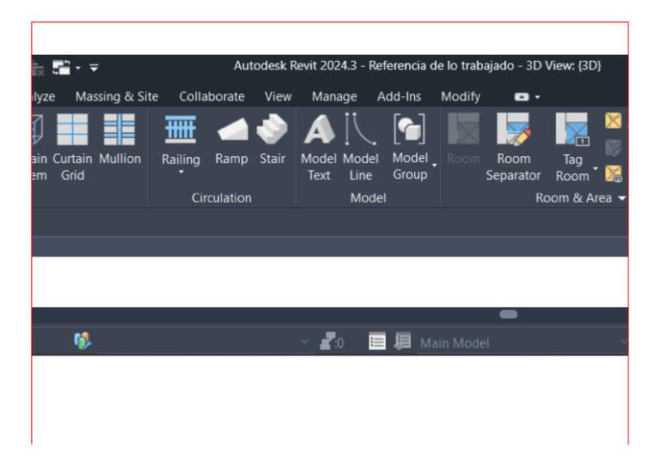This screenshot has width=660, height=466.
Task: Switch to the Collaborate tab
Action: (x=211, y=97)
